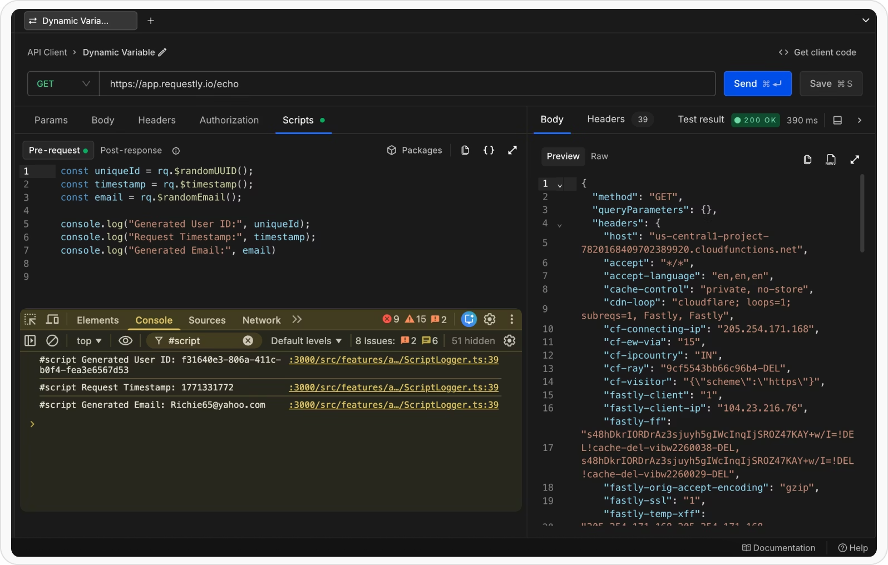The width and height of the screenshot is (888, 565).
Task: Copy the response body content
Action: (x=807, y=160)
